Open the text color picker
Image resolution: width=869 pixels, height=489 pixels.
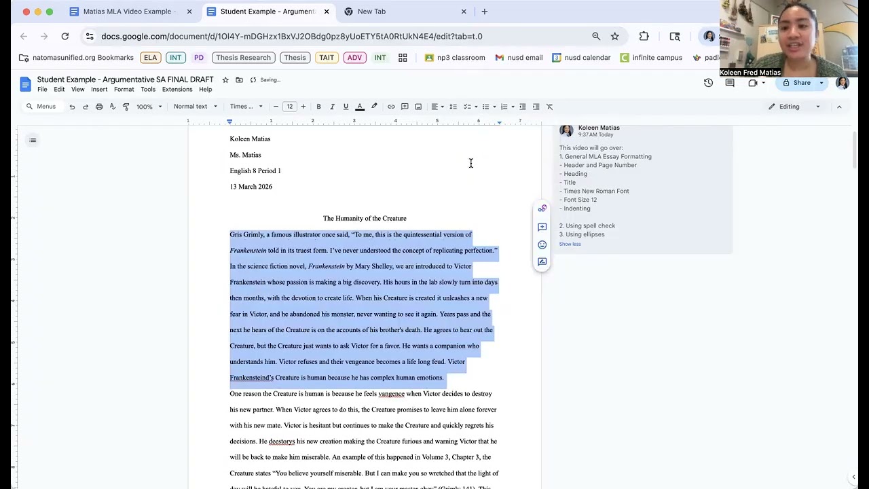[360, 107]
